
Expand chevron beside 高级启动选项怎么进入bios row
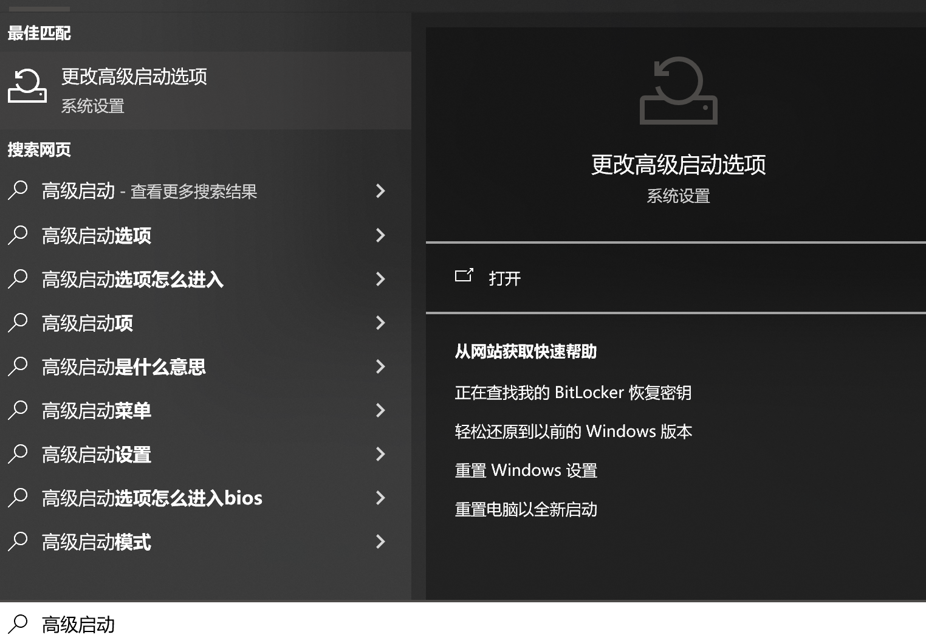(x=381, y=498)
